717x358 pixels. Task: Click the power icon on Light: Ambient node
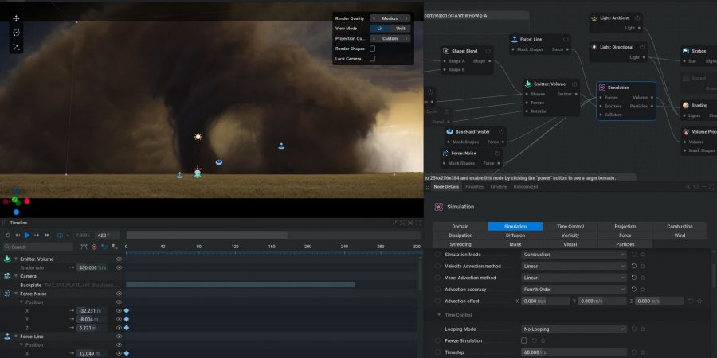(x=638, y=18)
